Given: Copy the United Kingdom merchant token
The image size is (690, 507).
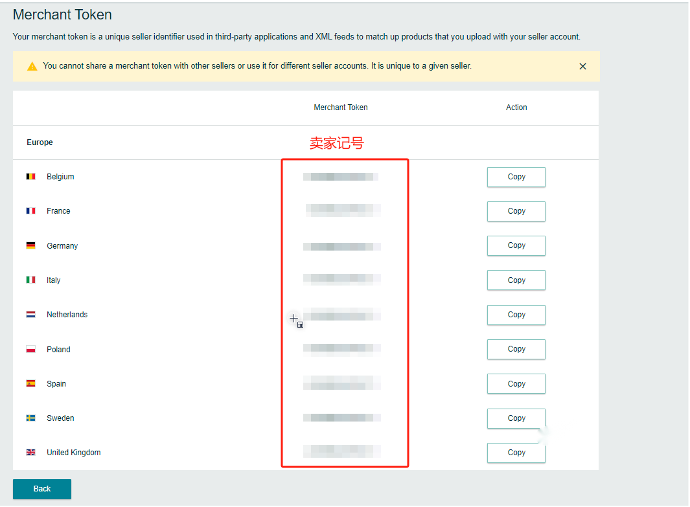Looking at the screenshot, I should click(516, 453).
